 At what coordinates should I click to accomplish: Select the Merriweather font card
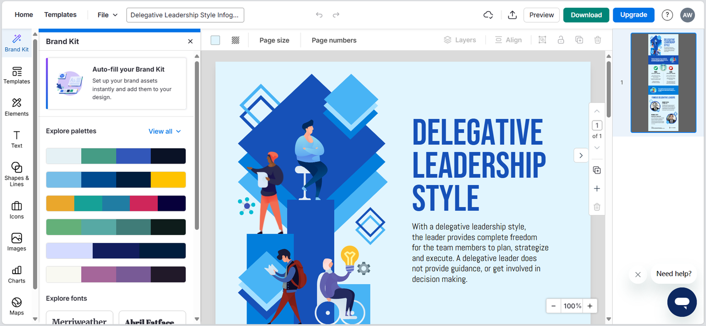coord(80,318)
